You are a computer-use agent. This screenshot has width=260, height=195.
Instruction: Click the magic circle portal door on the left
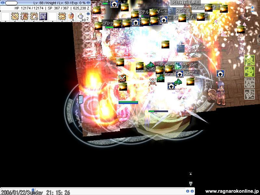pos(81,99)
